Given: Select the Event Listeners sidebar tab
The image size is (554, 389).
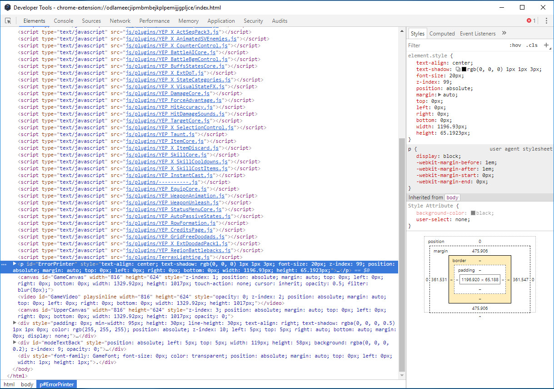Looking at the screenshot, I should [478, 34].
